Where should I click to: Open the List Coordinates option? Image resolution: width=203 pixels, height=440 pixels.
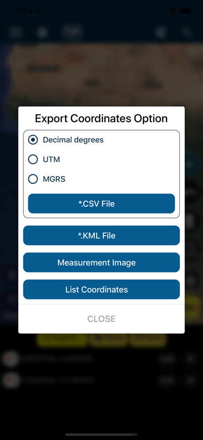[101, 289]
